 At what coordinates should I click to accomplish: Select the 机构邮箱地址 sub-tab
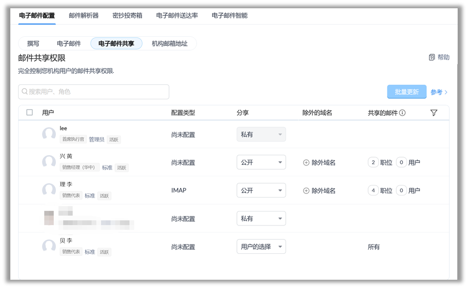(170, 43)
